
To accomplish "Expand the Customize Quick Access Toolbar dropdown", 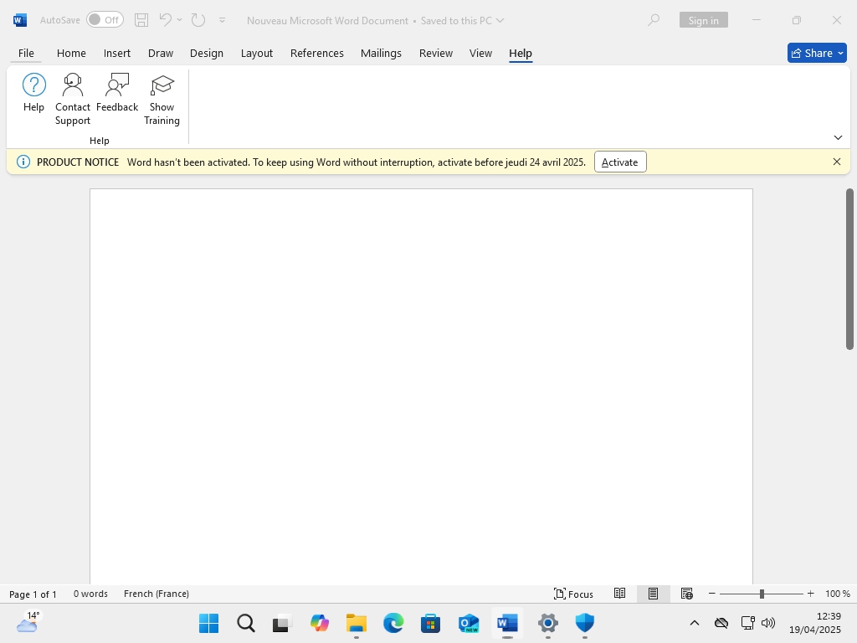I will point(222,20).
